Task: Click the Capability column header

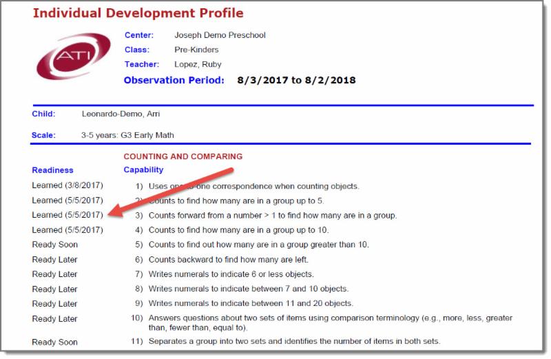Action: (143, 170)
